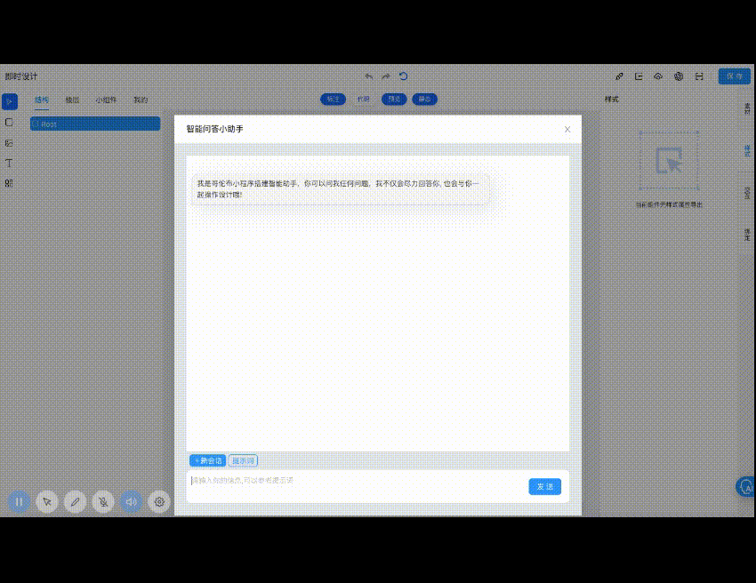Start a new chat with +新会话
Screen dimensions: 756x583
pos(208,460)
